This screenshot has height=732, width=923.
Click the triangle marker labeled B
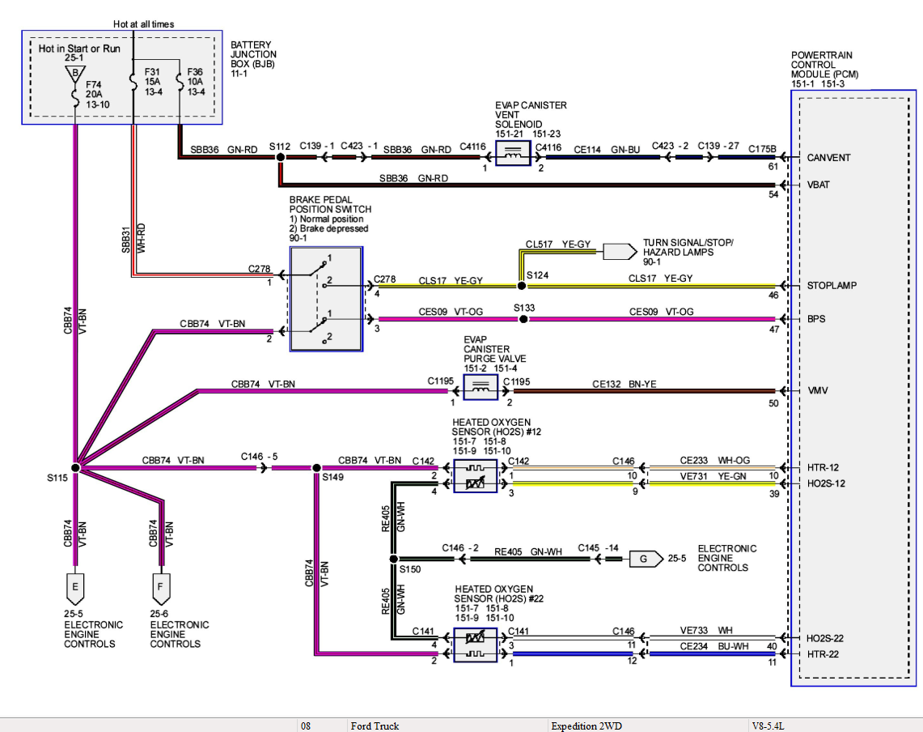74,74
